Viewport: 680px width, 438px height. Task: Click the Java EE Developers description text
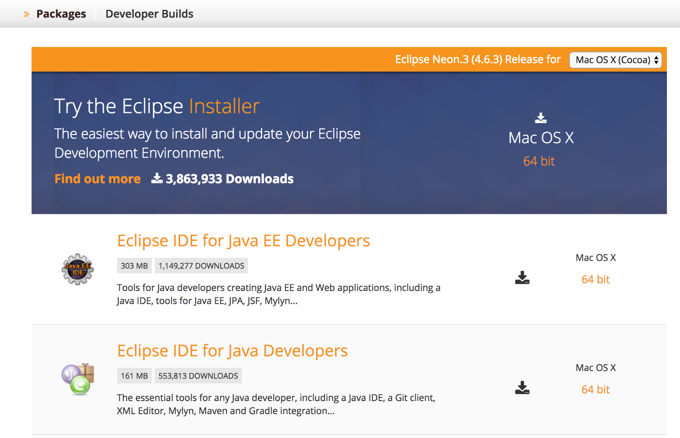tap(279, 294)
